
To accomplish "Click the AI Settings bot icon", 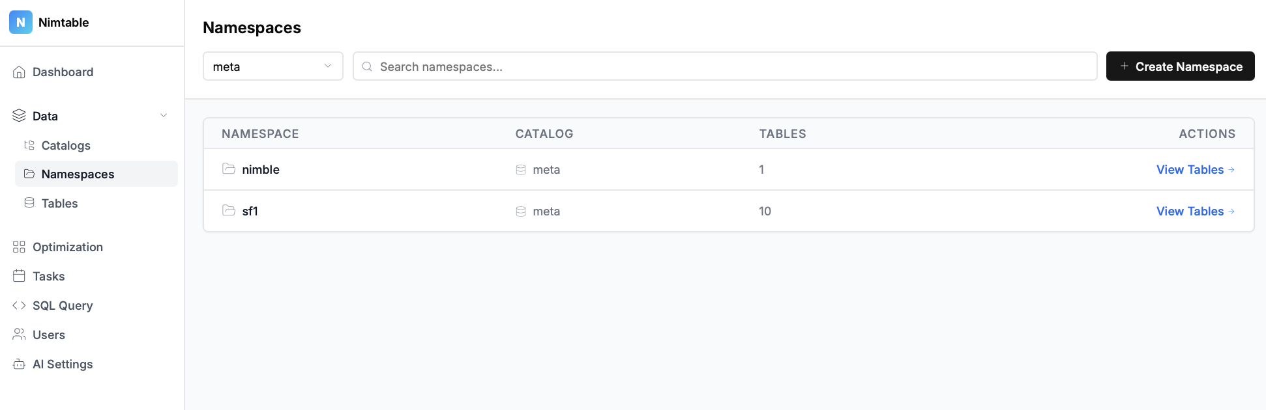I will tap(19, 364).
